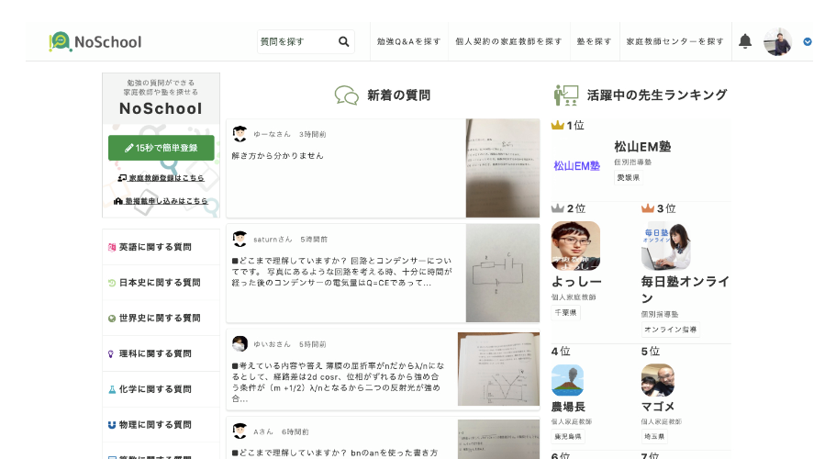Screen dimensions: 836x459
Task: Click the world history globe icon
Action: 111,319
